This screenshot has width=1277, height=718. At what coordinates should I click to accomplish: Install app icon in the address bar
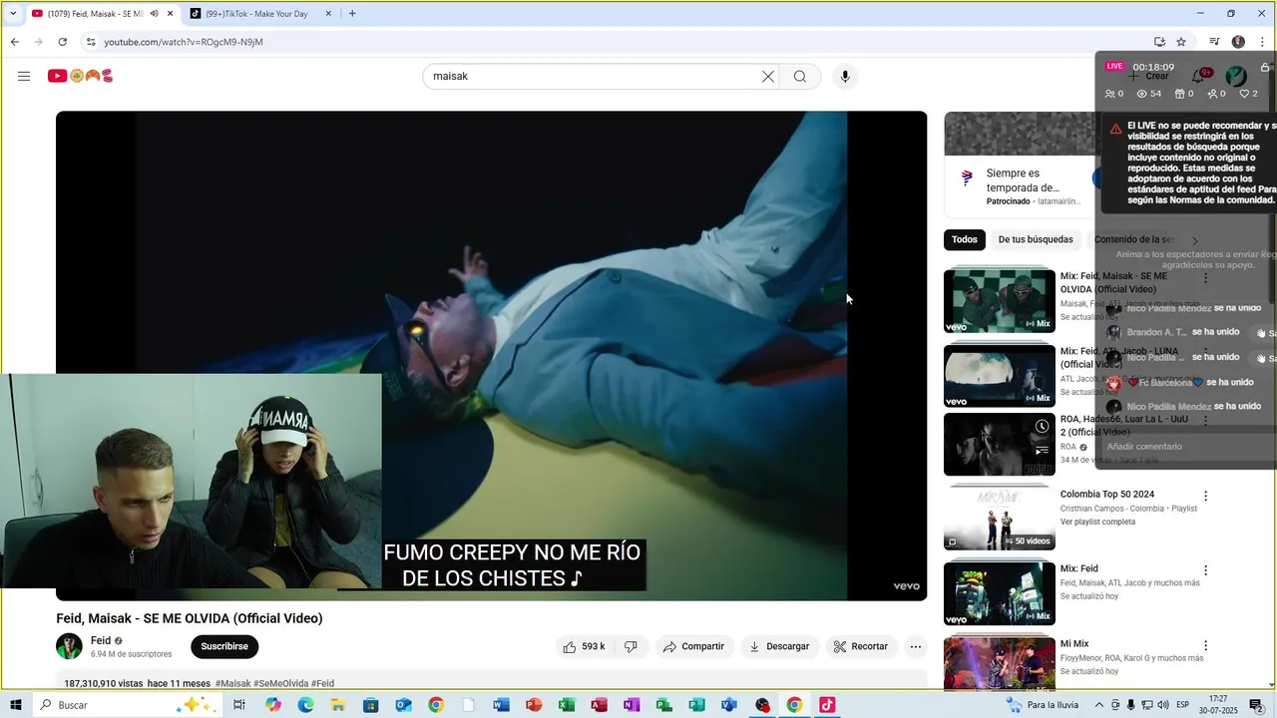point(1159,42)
